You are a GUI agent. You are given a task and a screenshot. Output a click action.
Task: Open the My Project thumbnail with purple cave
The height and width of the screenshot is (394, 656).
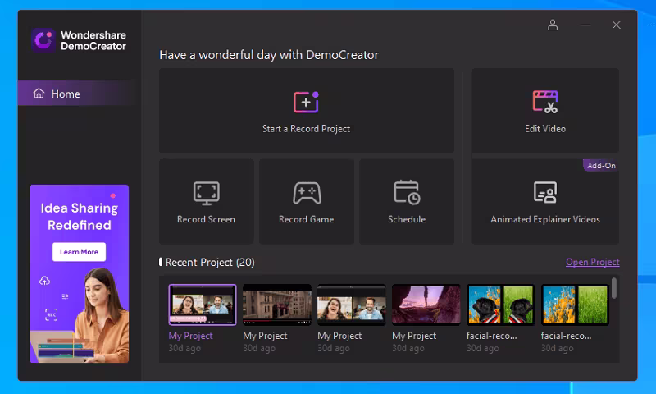426,305
